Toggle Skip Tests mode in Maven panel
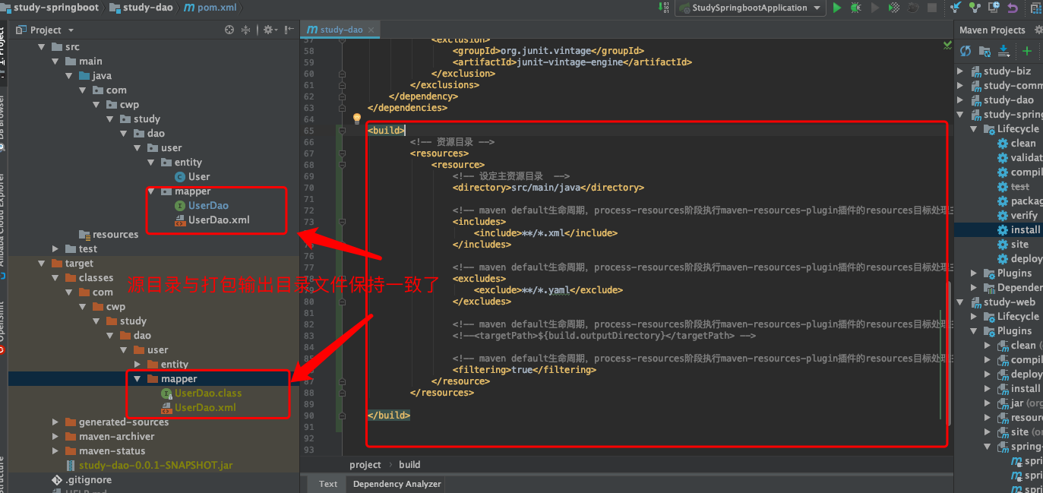 tap(1041, 51)
